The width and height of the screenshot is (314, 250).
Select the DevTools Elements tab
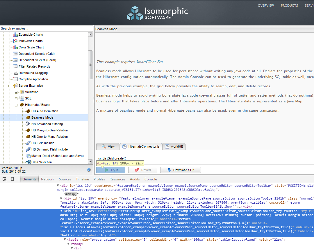click(29, 179)
